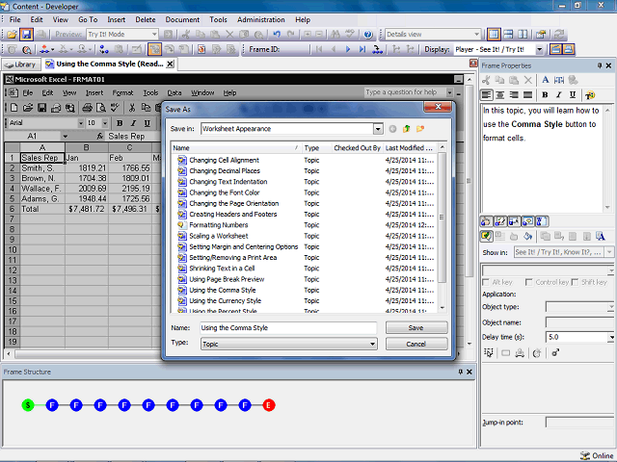Viewport: 617px width, 462px height.
Task: Click the Underline icon in Frame Properties
Action: click(x=572, y=95)
